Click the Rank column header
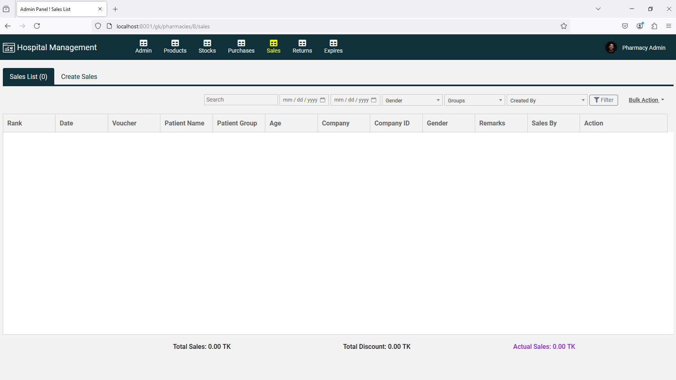 tap(29, 123)
